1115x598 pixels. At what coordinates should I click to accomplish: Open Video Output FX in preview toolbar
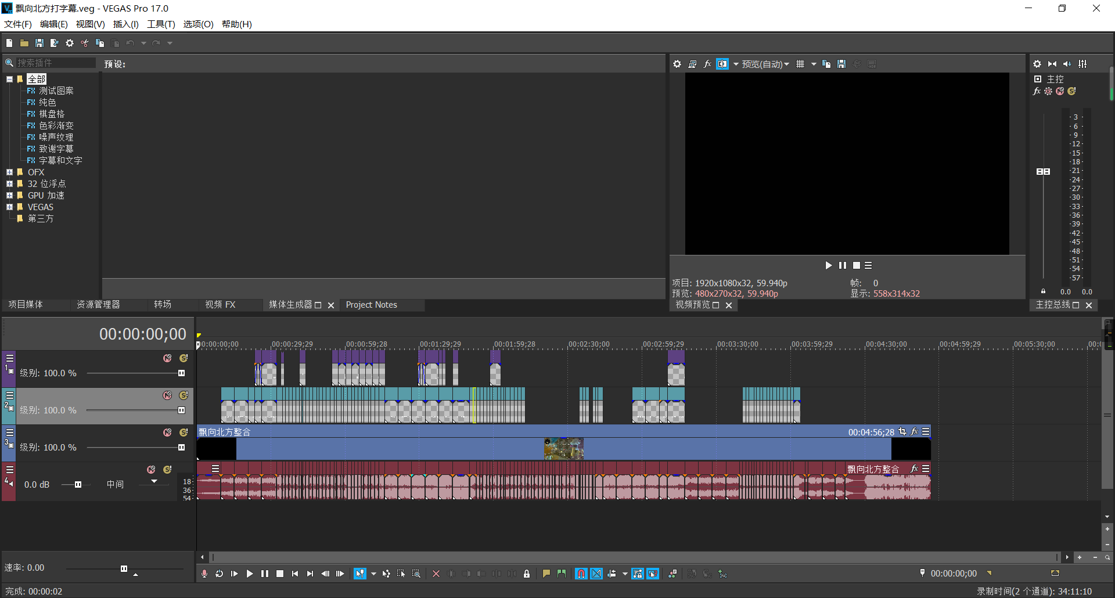point(707,64)
